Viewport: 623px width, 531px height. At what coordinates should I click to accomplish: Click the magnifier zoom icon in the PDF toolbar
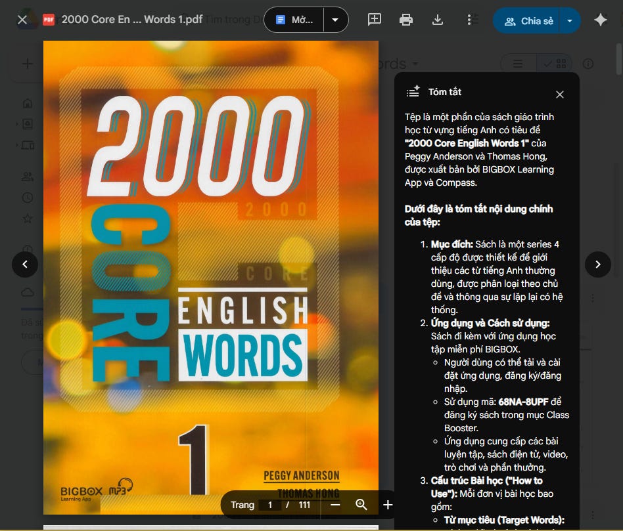pyautogui.click(x=361, y=505)
